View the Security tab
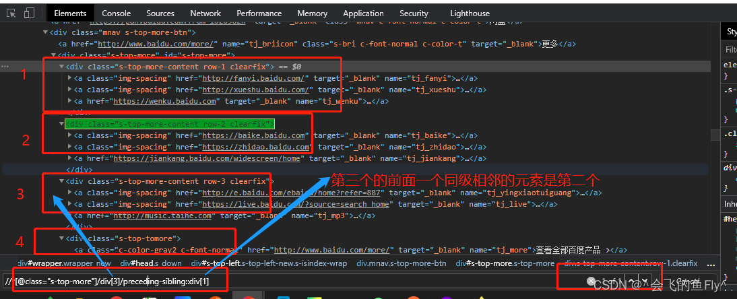This screenshot has height=299, width=737. (x=414, y=13)
